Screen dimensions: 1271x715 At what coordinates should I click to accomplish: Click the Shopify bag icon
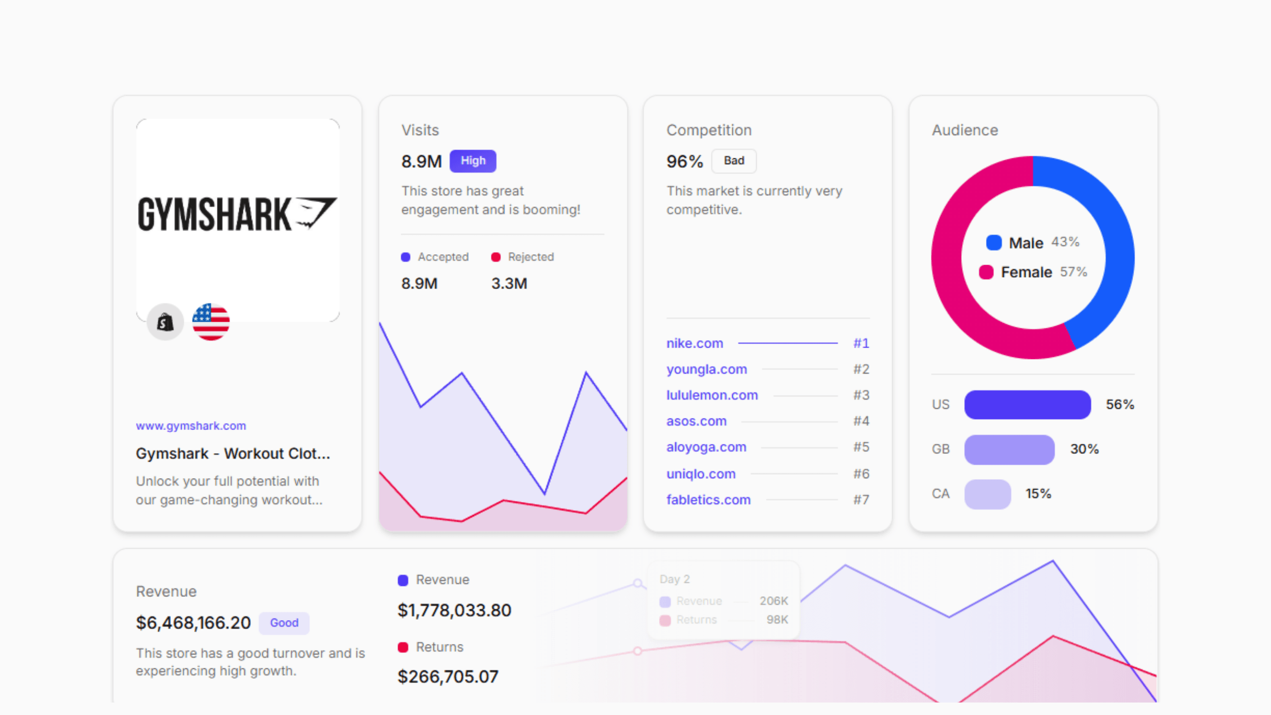click(x=165, y=322)
